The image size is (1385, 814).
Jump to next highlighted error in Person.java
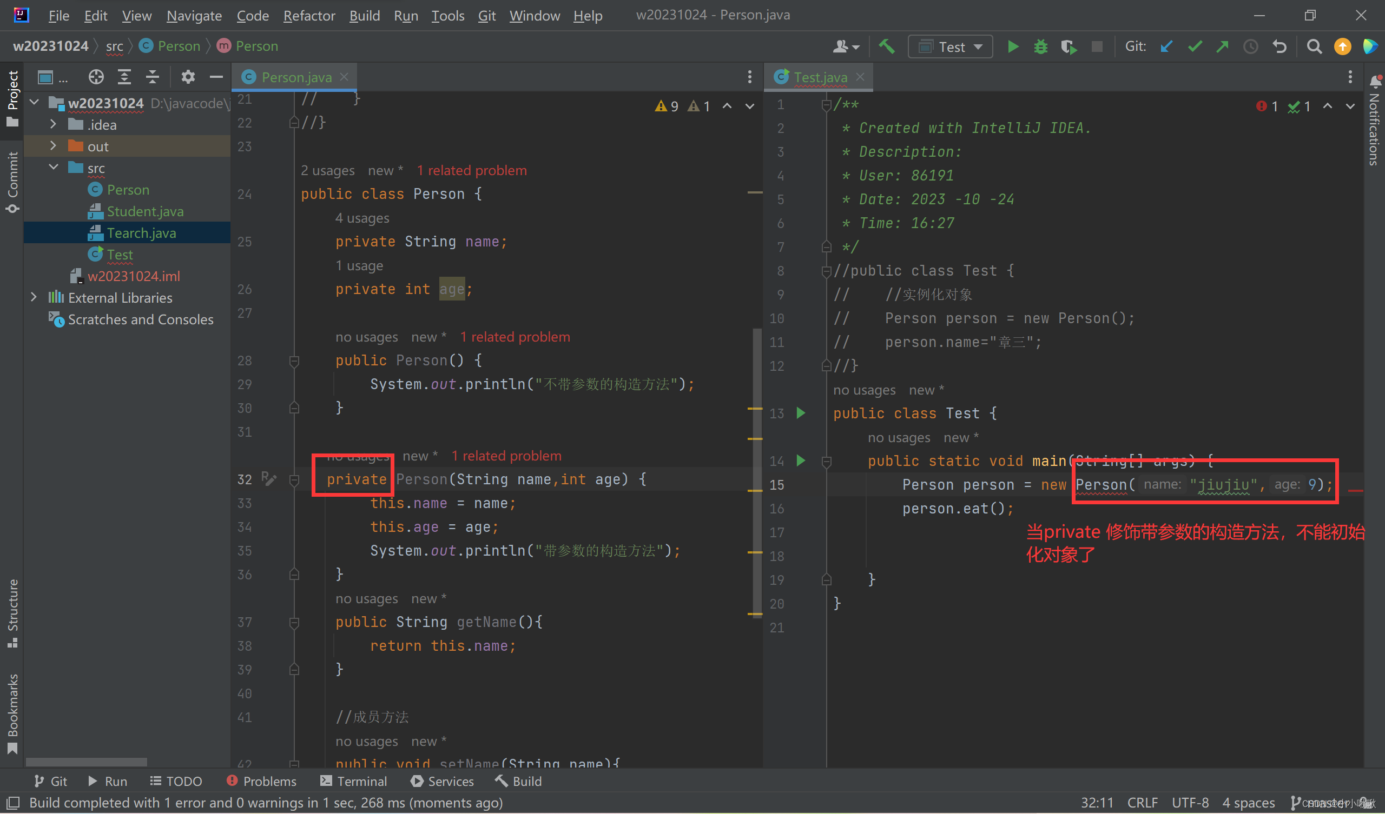tap(750, 106)
